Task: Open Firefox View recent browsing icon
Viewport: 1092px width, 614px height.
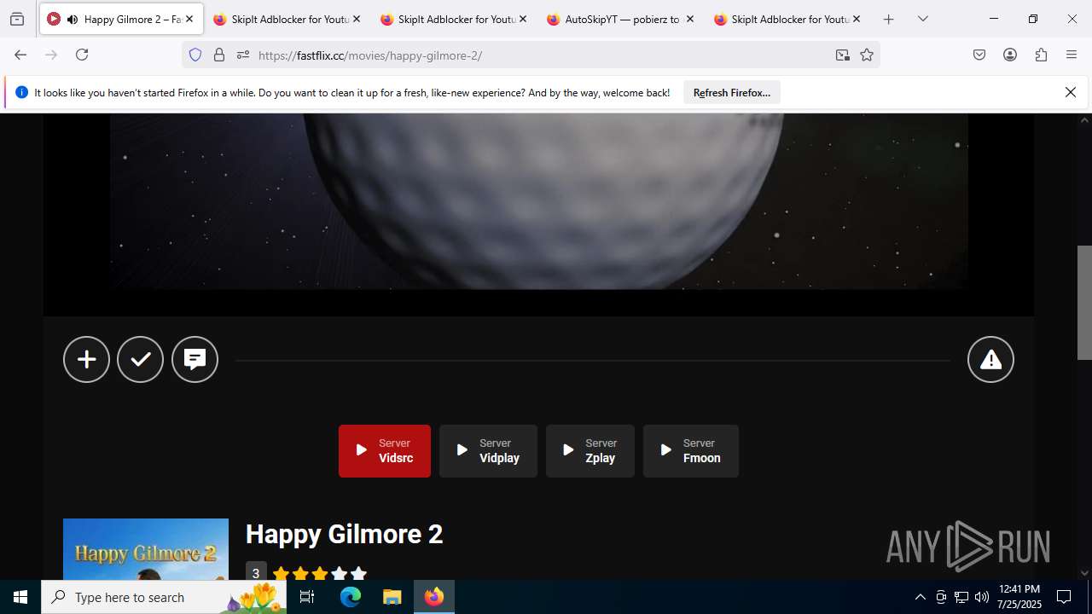Action: (x=17, y=19)
